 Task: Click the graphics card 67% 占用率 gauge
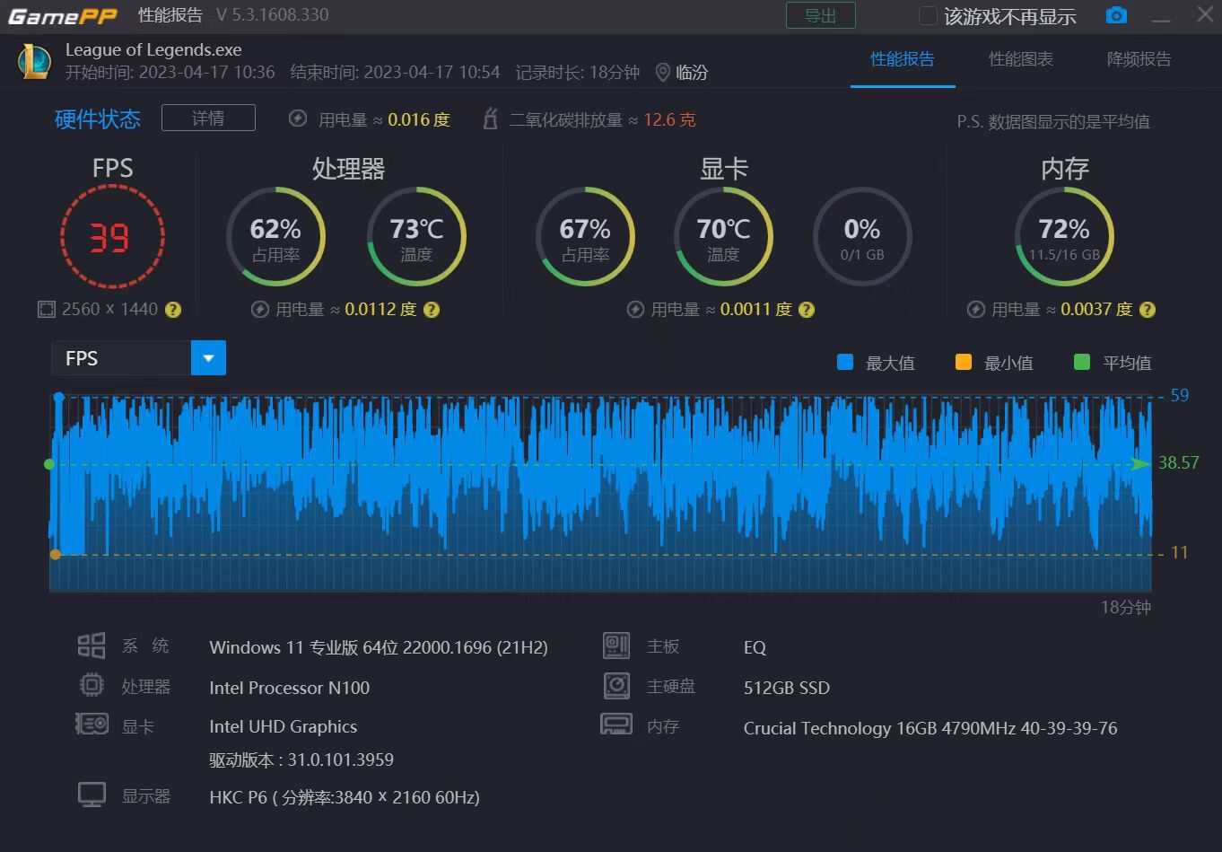(585, 237)
